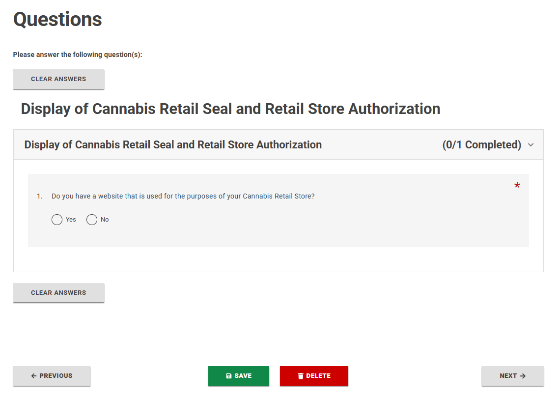This screenshot has height=398, width=558.
Task: Choose the 'No' label text option
Action: tap(105, 220)
